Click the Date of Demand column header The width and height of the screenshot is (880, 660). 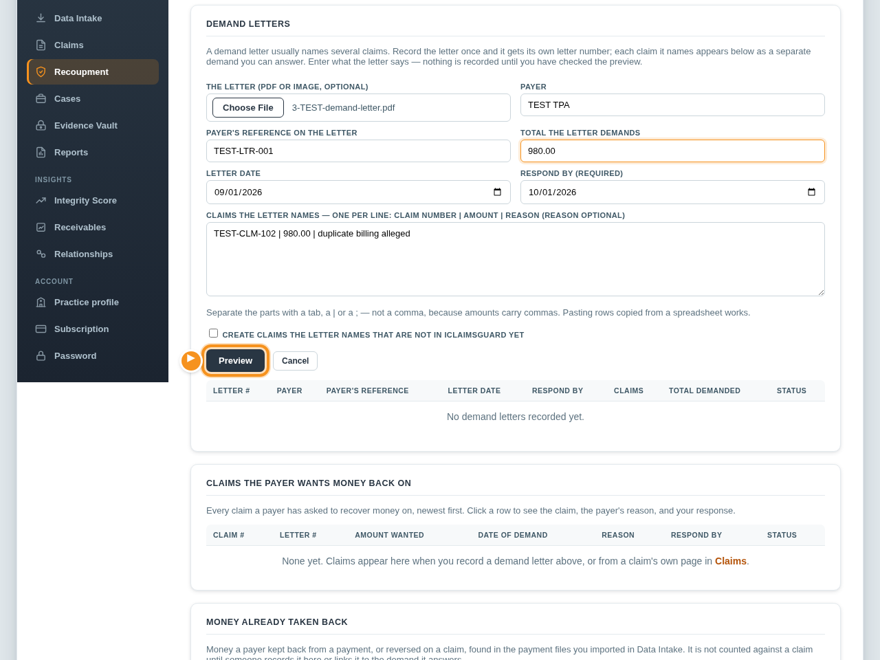pyautogui.click(x=513, y=535)
